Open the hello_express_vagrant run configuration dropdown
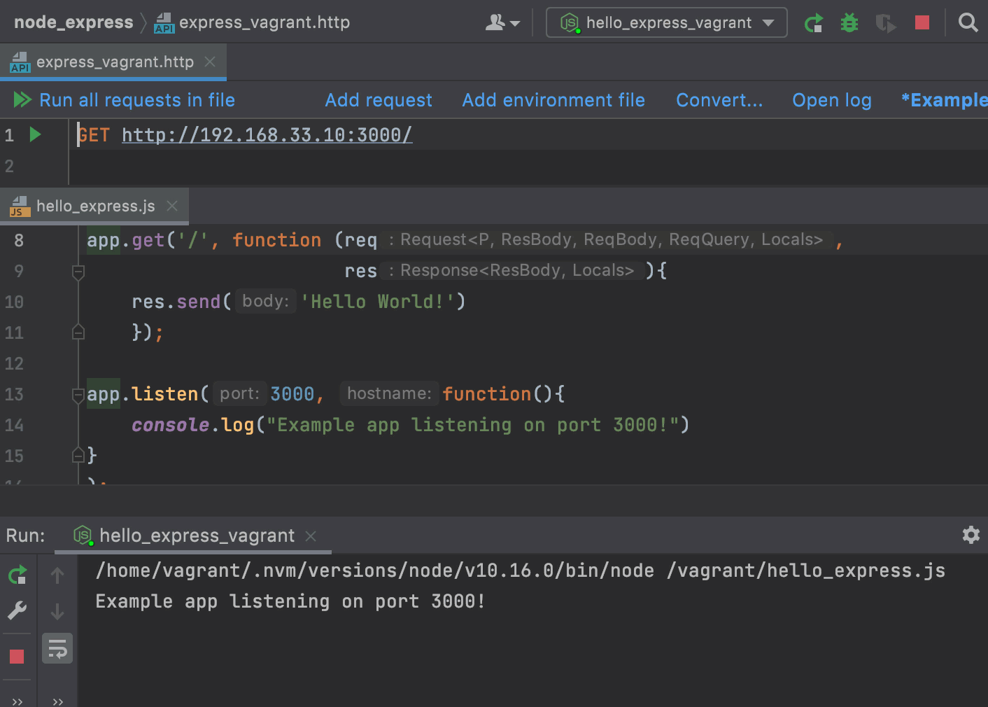Screen dimensions: 988x707 point(665,22)
